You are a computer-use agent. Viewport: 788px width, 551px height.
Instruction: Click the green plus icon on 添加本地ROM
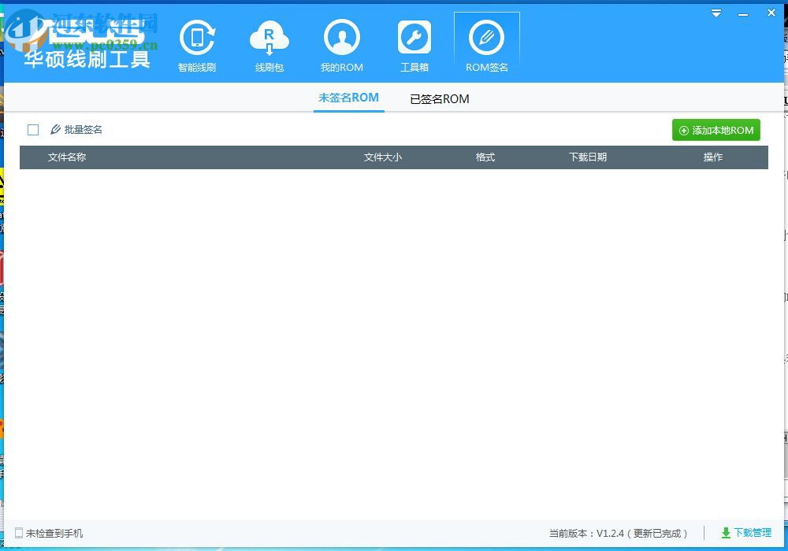(x=682, y=130)
